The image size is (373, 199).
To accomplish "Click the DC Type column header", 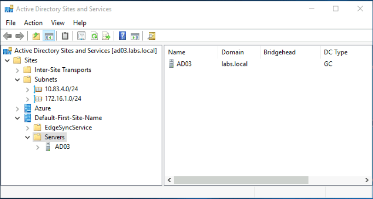I will point(335,53).
